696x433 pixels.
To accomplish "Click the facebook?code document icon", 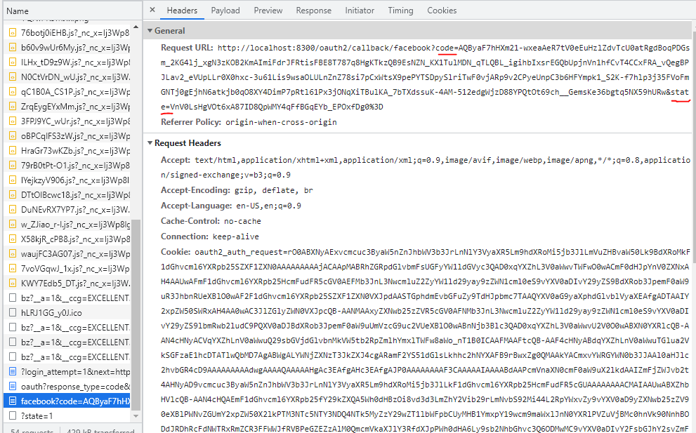I will pyautogui.click(x=13, y=401).
